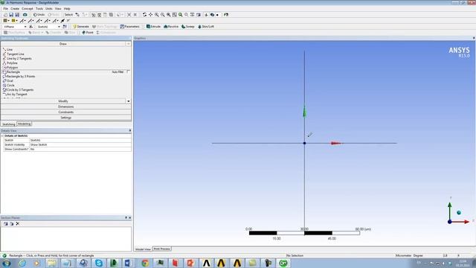Viewport: 476px width, 268px height.
Task: Open the File menu
Action: tap(5, 8)
